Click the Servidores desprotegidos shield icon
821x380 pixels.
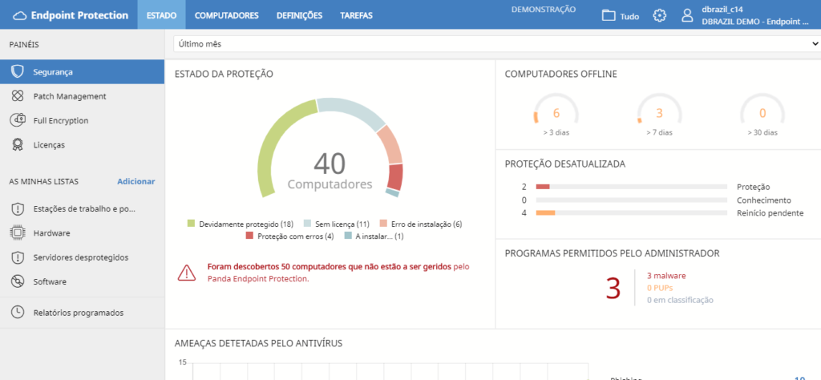pyautogui.click(x=18, y=257)
